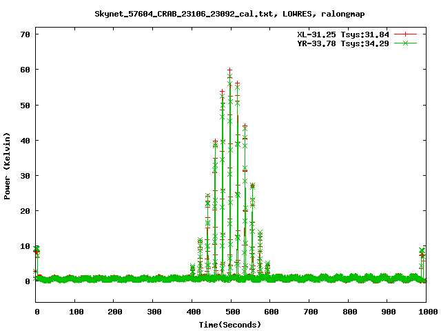441x331 pixels.
Task: Click the x-axis tick label 100
Action: pyautogui.click(x=76, y=312)
